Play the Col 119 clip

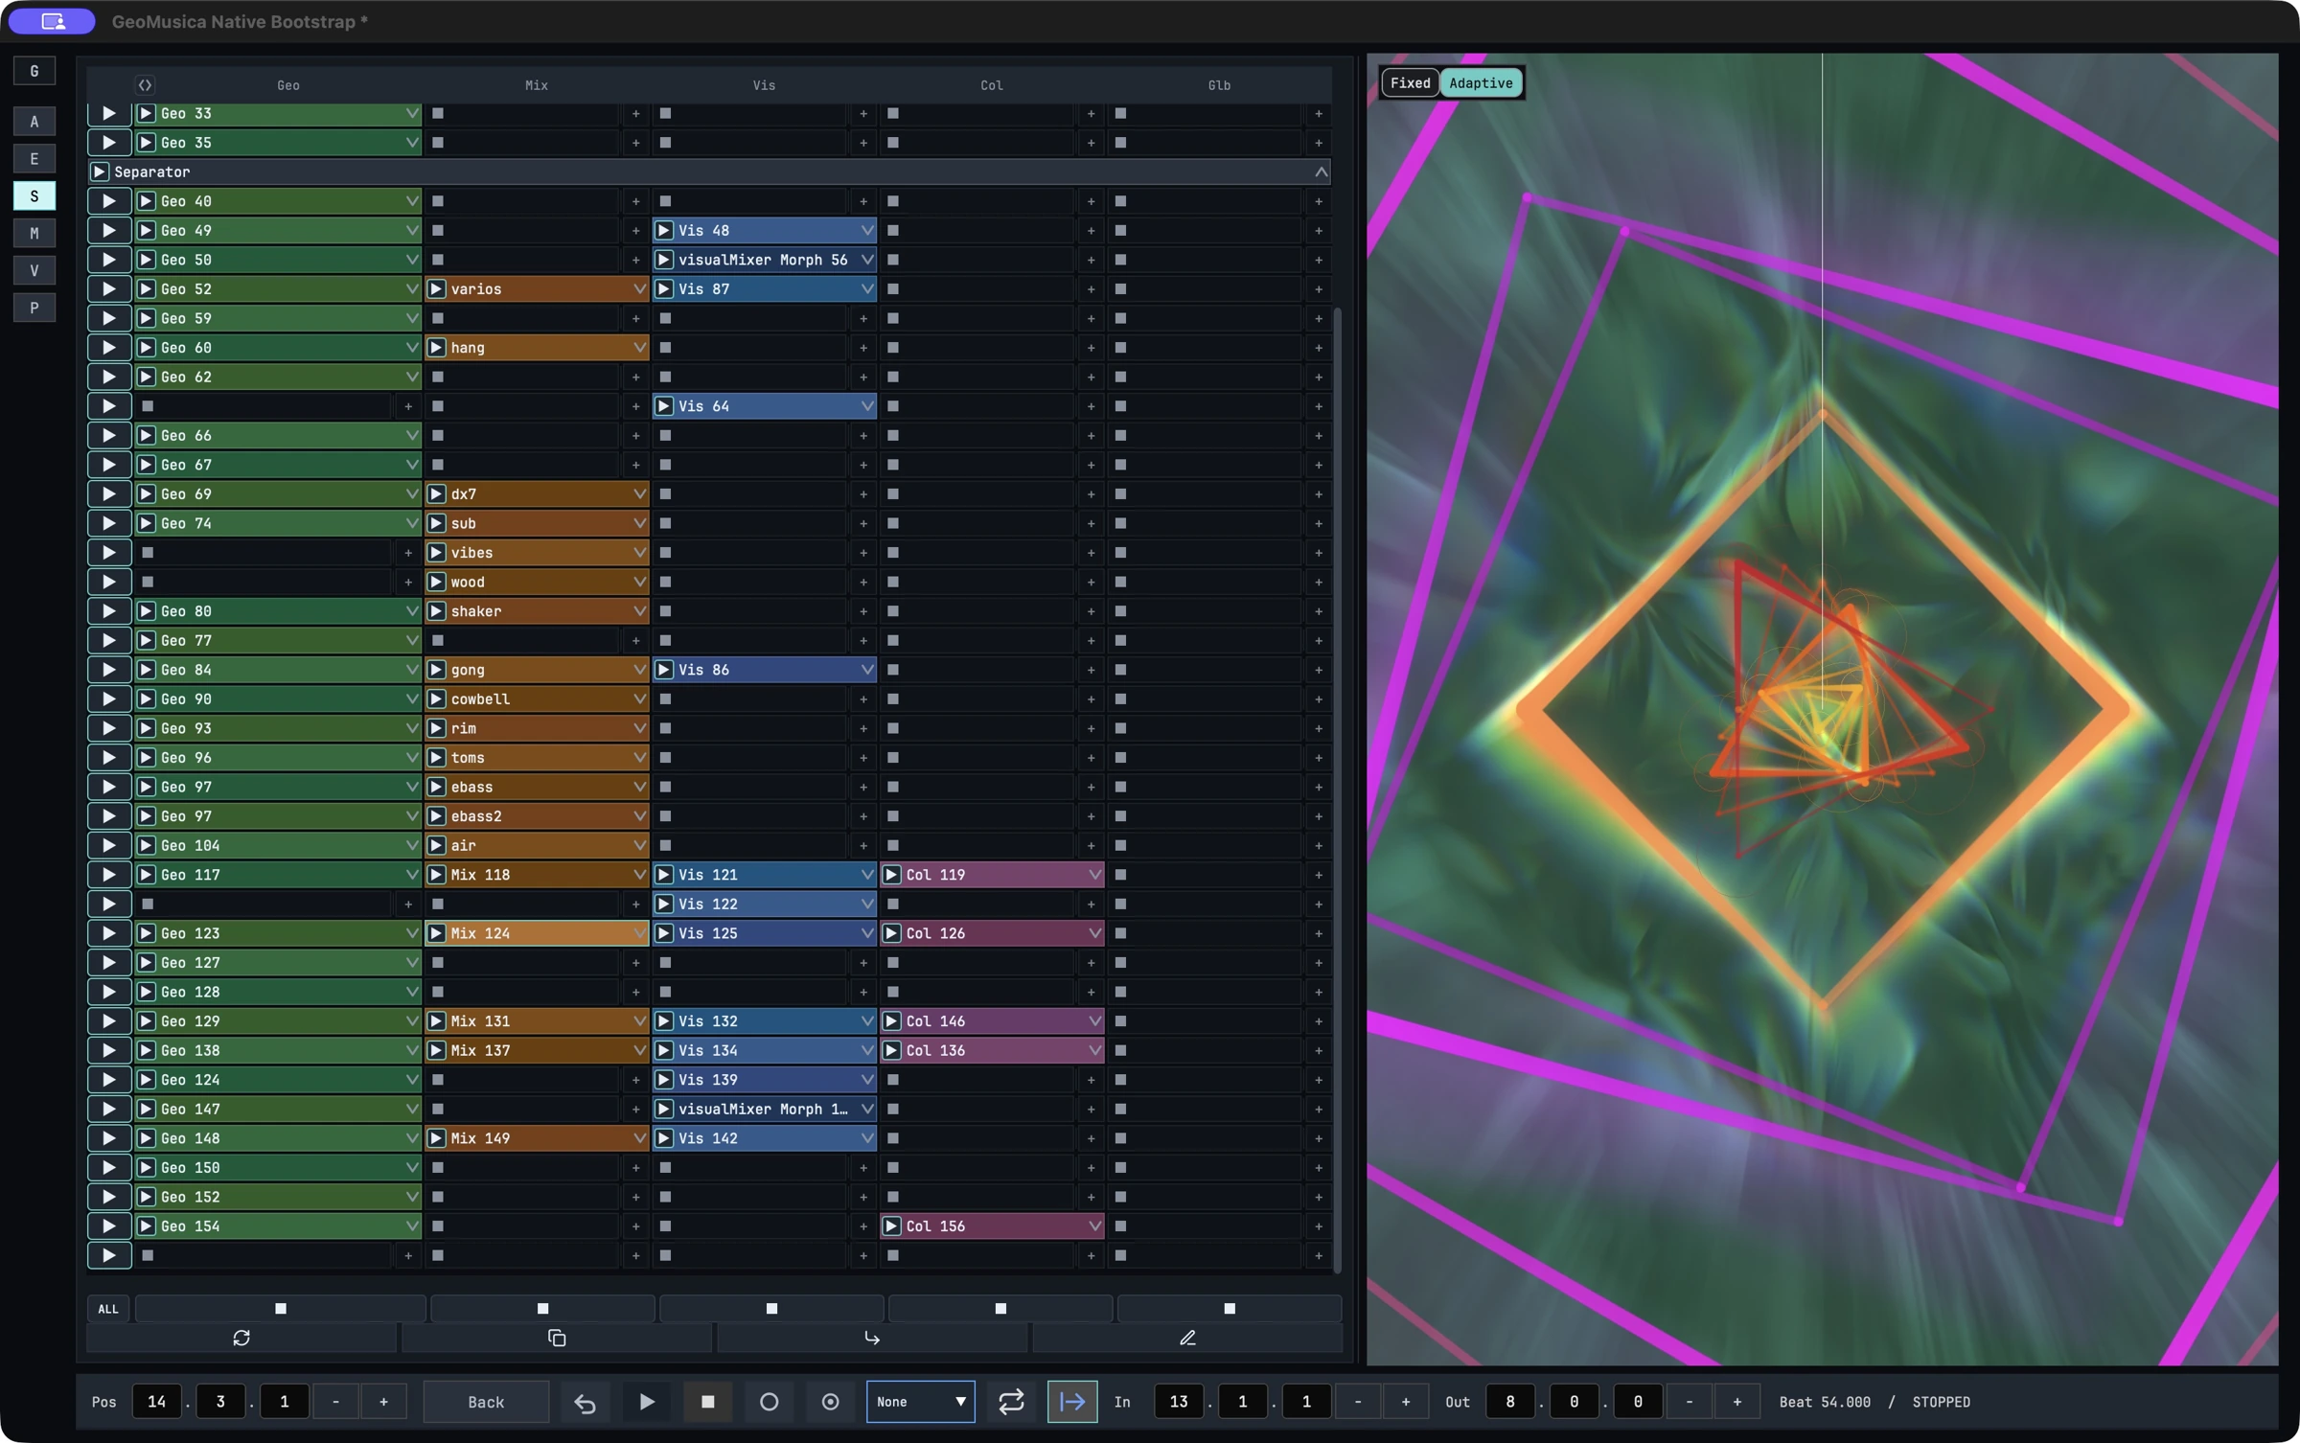point(891,875)
